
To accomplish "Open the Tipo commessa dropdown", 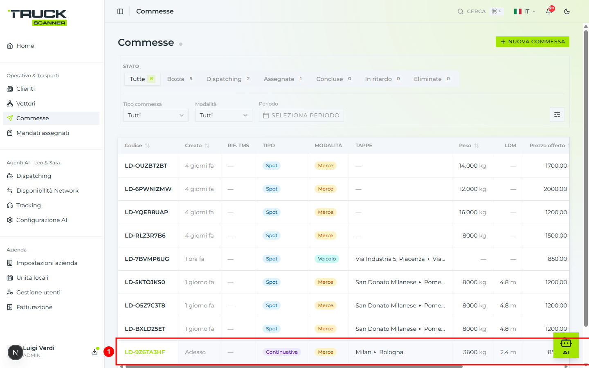I will click(155, 115).
